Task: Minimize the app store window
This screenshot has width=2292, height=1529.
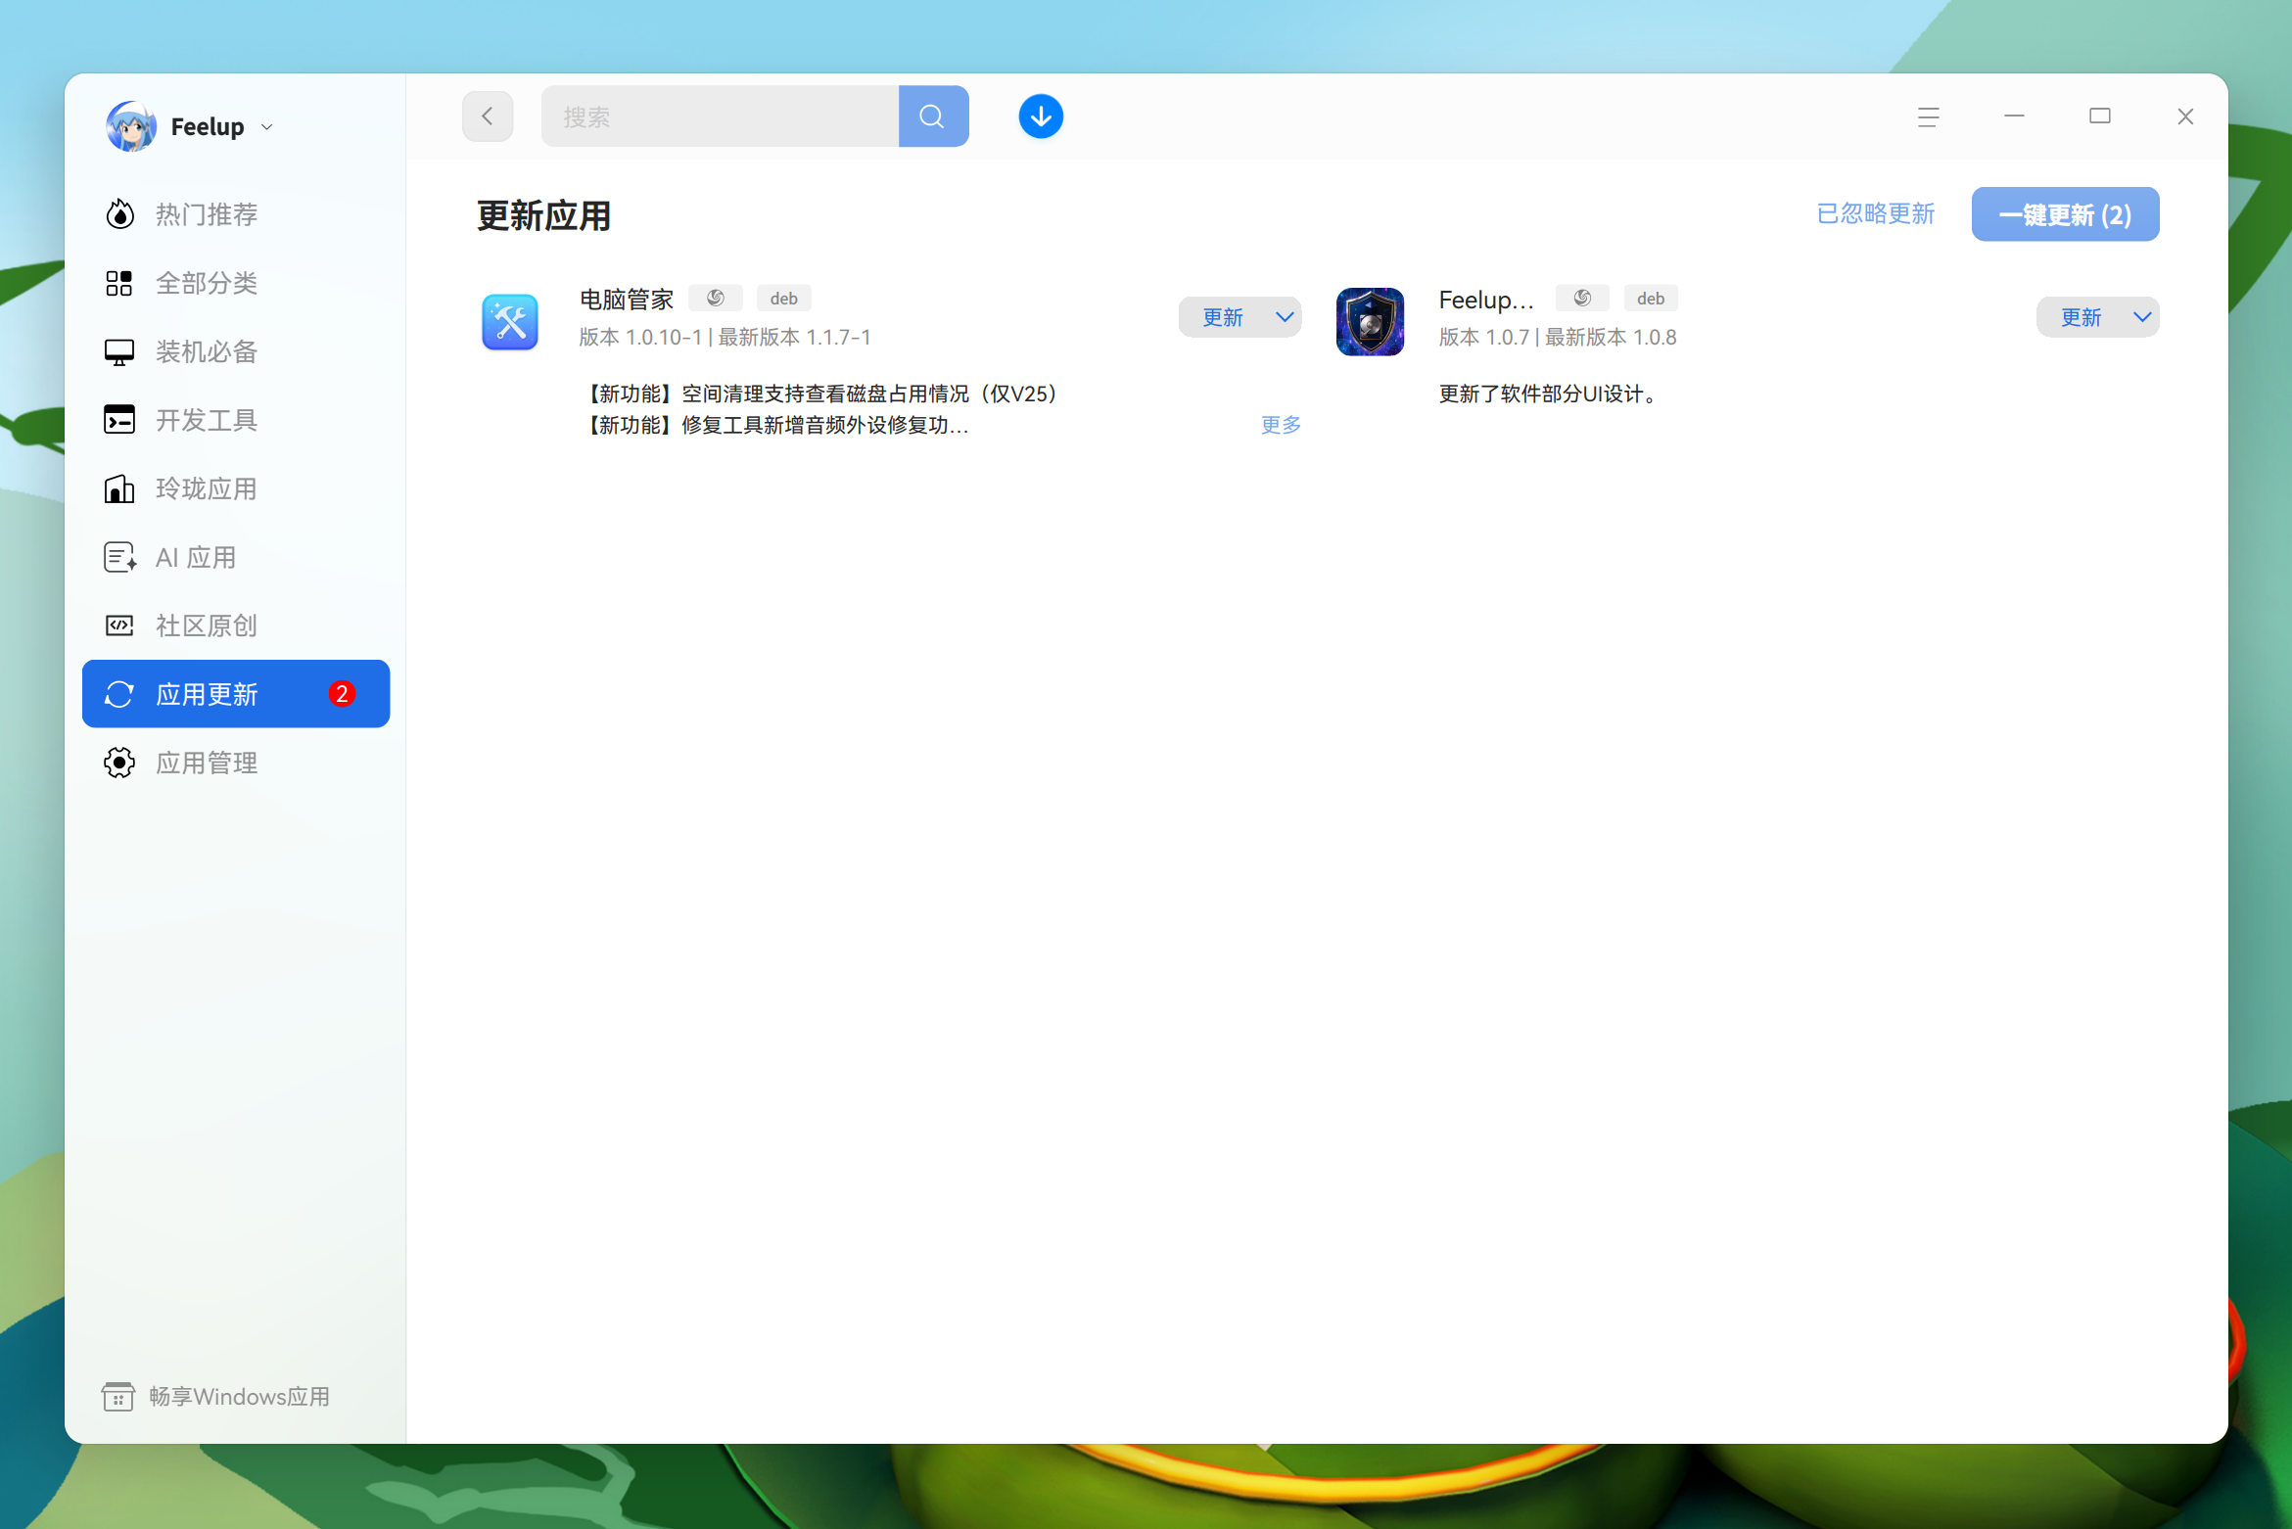Action: click(x=2014, y=116)
